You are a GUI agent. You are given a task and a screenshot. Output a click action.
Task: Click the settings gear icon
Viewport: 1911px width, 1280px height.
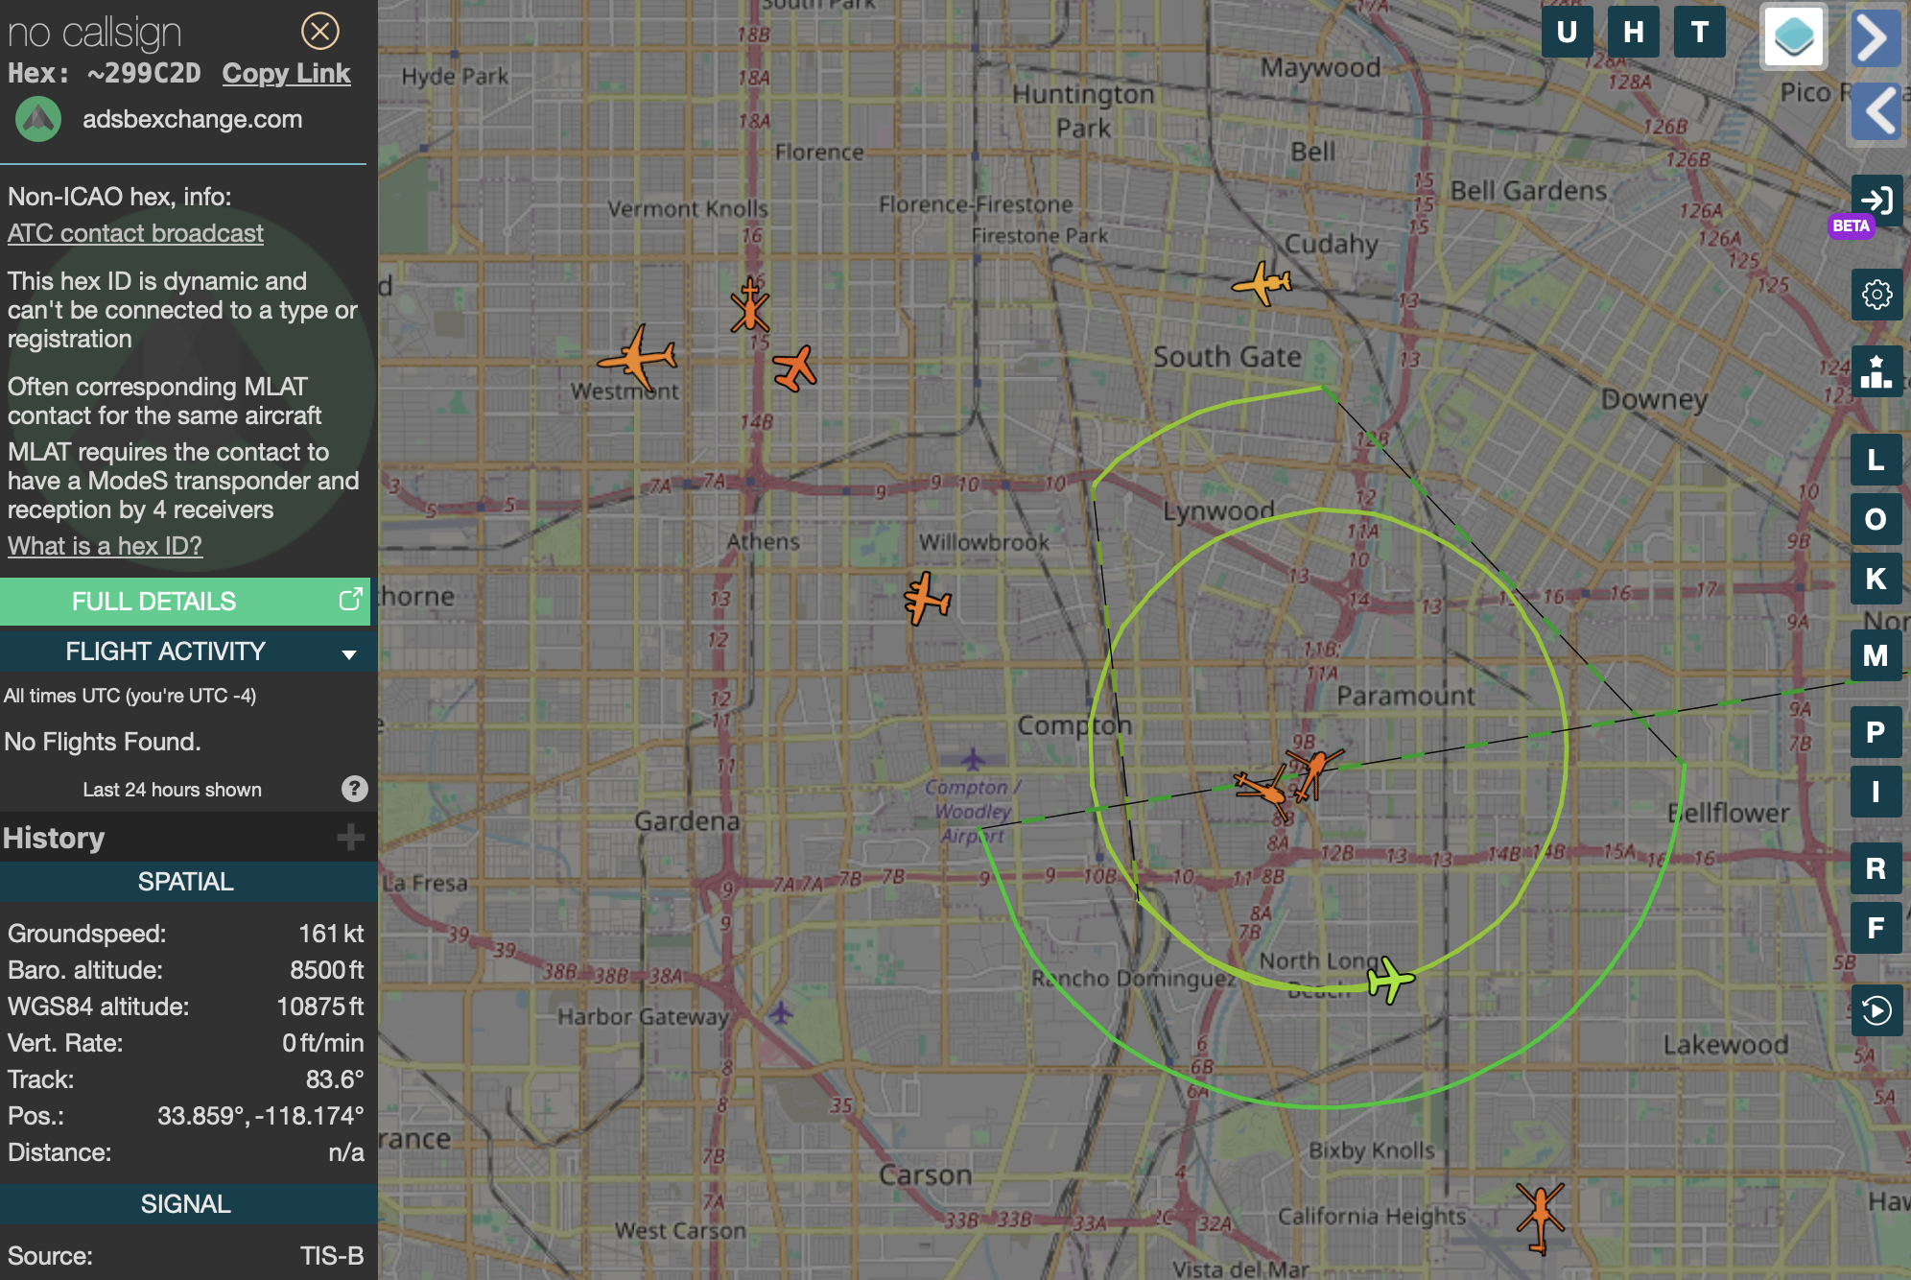click(1876, 294)
